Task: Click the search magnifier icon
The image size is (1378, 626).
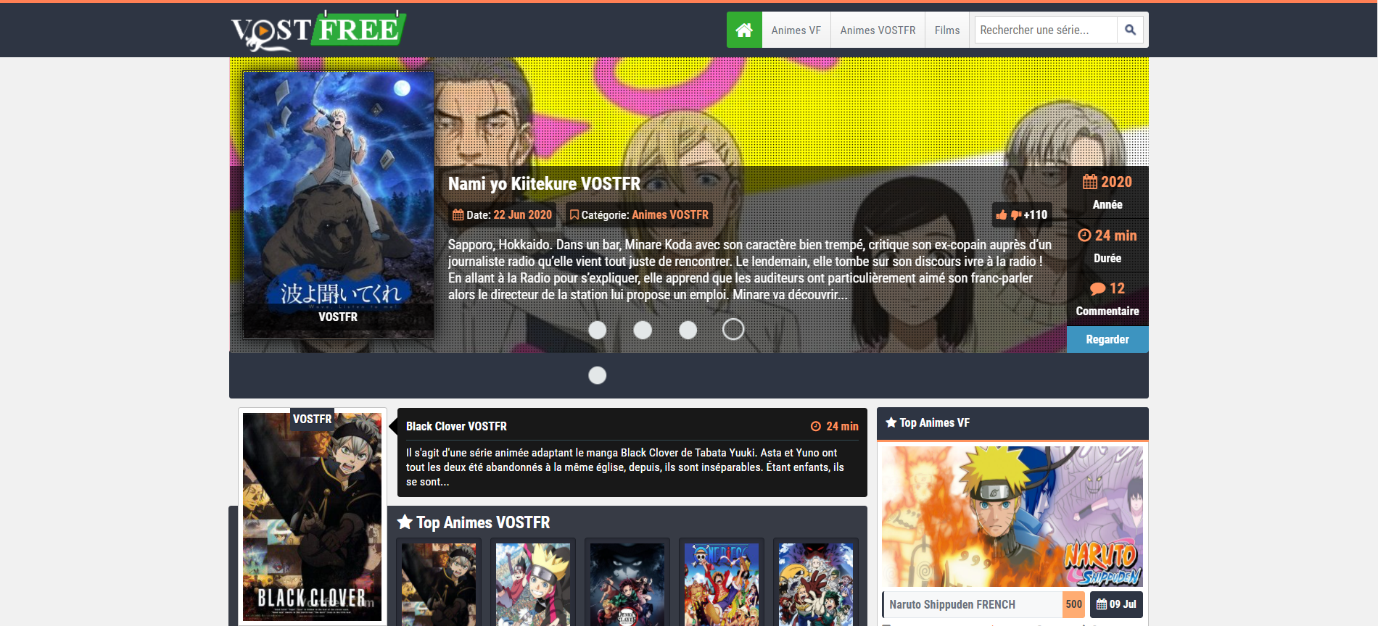Action: pyautogui.click(x=1130, y=30)
